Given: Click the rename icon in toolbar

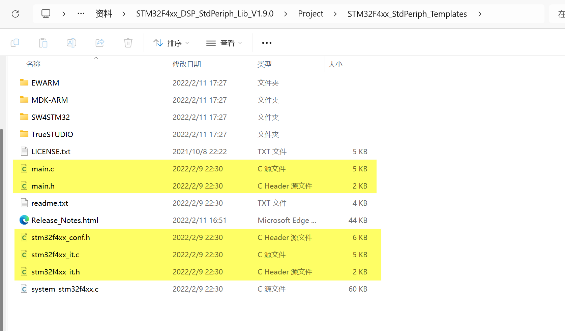Looking at the screenshot, I should (71, 43).
